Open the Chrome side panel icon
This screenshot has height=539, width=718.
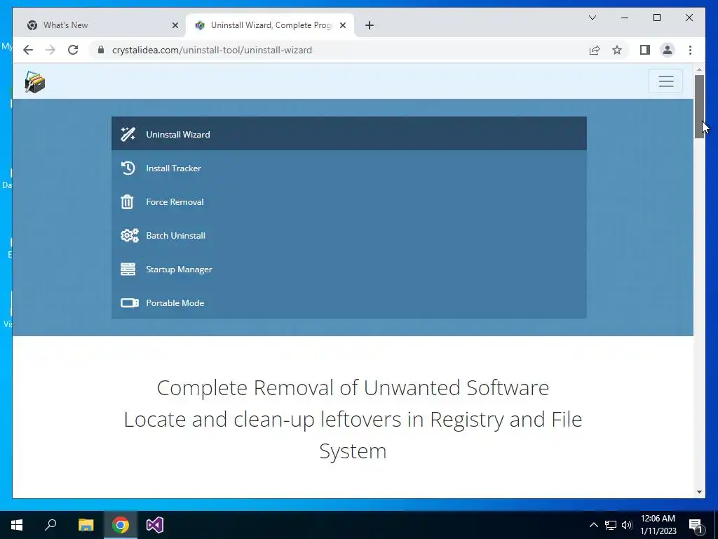tap(645, 50)
